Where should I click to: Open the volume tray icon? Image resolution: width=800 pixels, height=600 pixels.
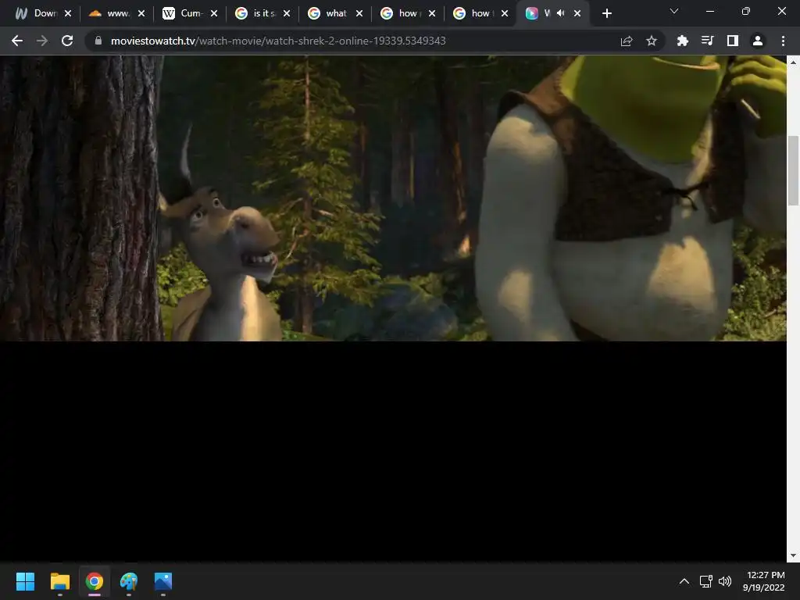[x=724, y=581]
